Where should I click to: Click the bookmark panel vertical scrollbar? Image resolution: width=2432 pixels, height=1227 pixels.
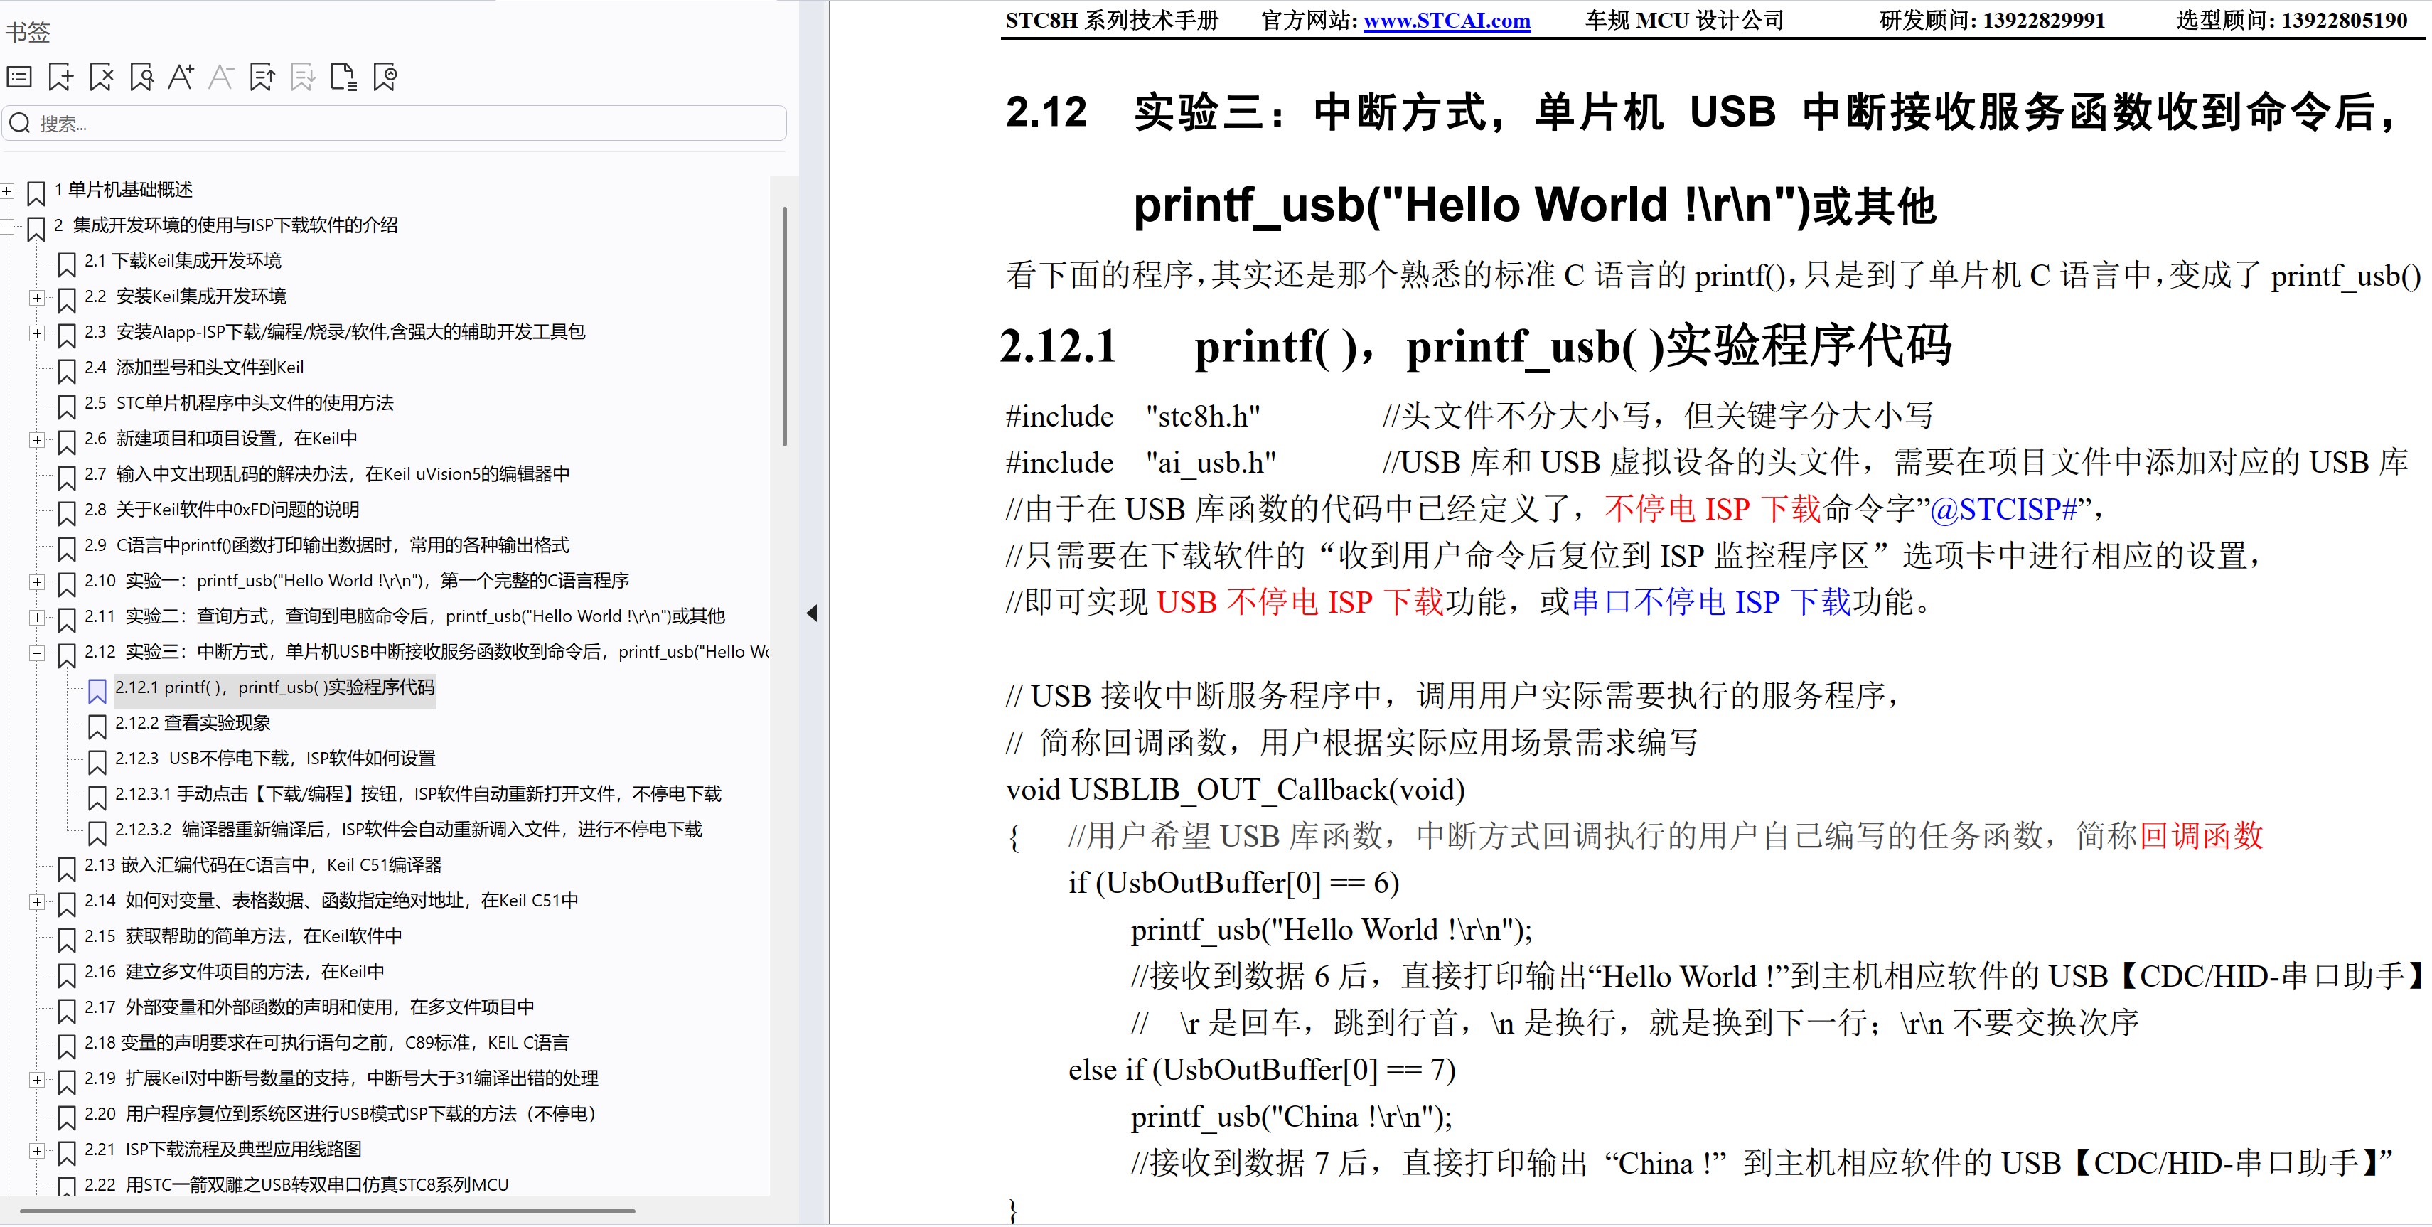785,326
